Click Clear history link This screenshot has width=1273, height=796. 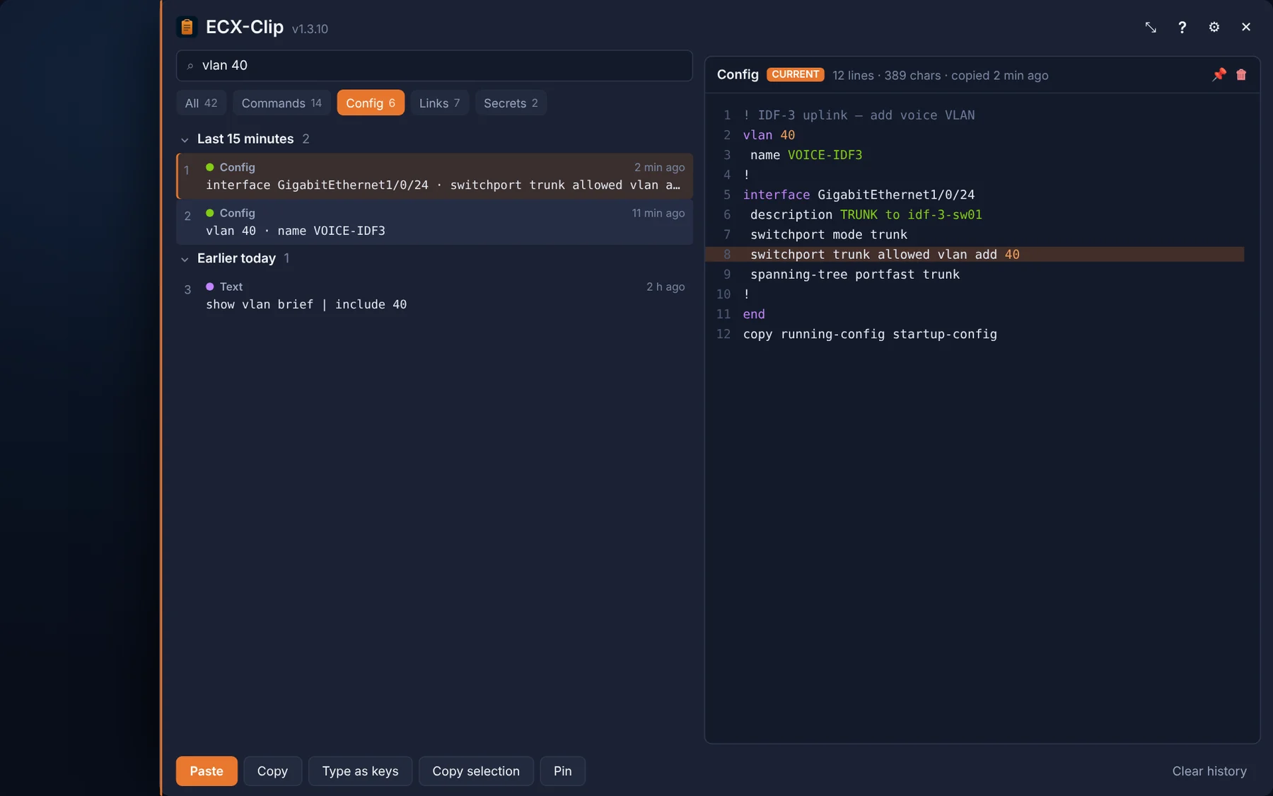pos(1209,771)
